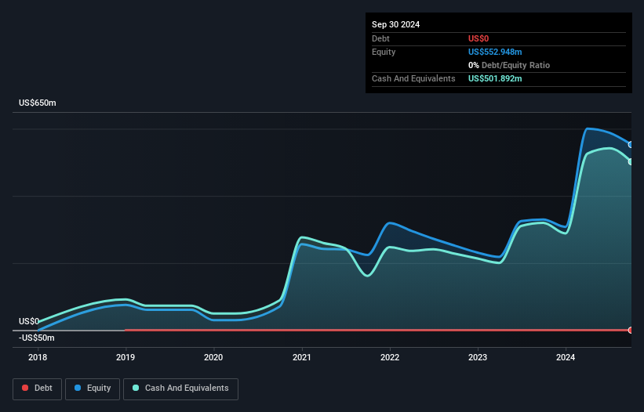The width and height of the screenshot is (644, 412).
Task: Click Cash And Equivalents label in tooltip
Action: click(x=413, y=78)
